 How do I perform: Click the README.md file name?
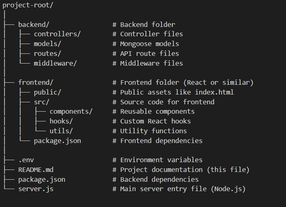point(36,170)
